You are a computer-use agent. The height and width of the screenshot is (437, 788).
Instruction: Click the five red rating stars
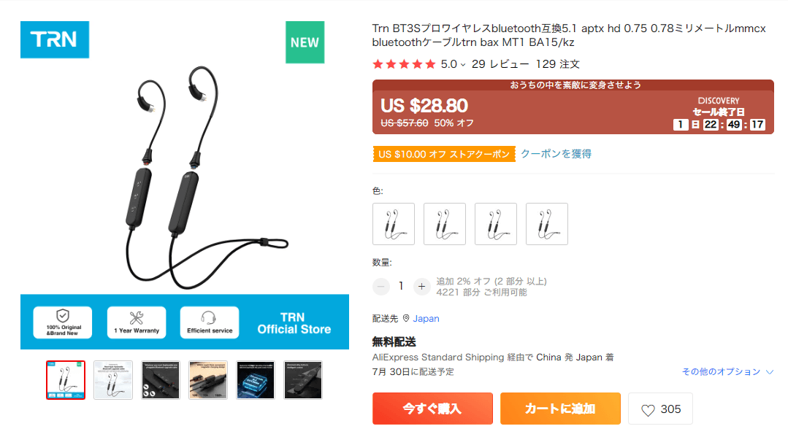404,64
